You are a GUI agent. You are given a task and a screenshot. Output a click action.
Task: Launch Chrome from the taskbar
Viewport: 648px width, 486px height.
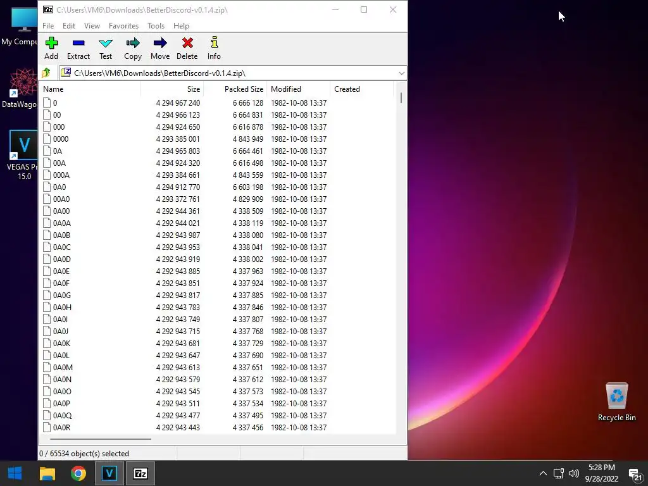78,473
